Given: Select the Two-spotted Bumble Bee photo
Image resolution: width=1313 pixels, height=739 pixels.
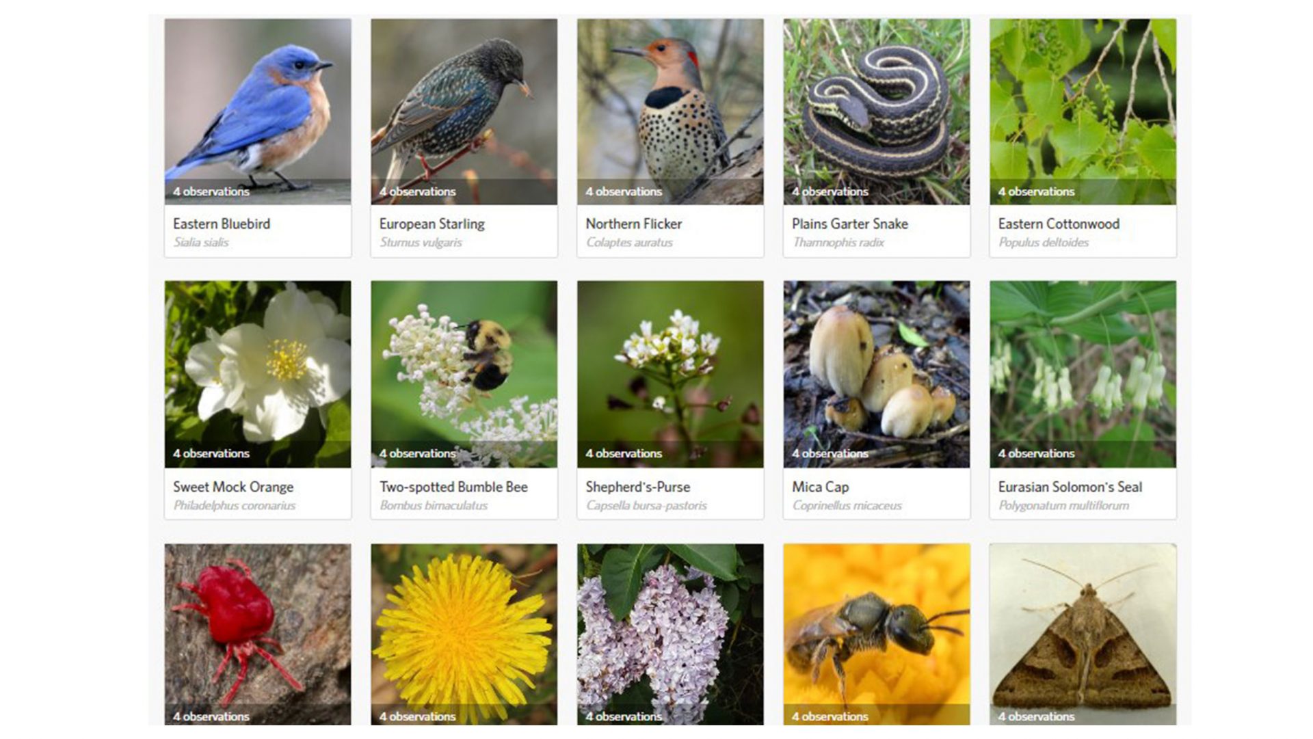Looking at the screenshot, I should [x=464, y=375].
